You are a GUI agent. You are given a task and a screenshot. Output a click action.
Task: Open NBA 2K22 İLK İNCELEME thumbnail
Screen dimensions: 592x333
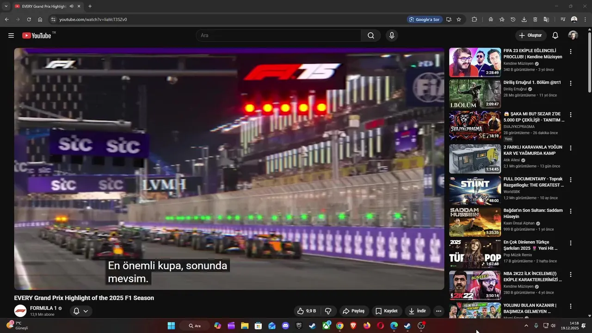point(475,285)
